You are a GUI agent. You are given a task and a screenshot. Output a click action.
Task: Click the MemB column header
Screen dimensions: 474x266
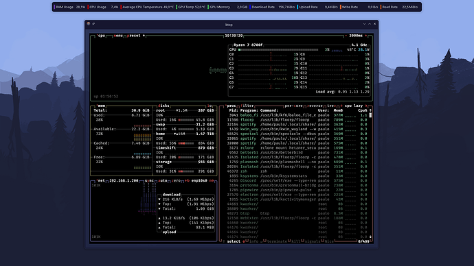click(338, 110)
